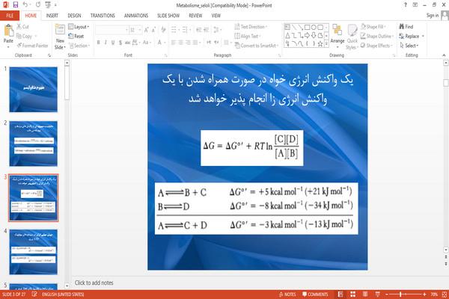Select slide 2 thumbnail
This screenshot has width=449, height=299.
33,144
